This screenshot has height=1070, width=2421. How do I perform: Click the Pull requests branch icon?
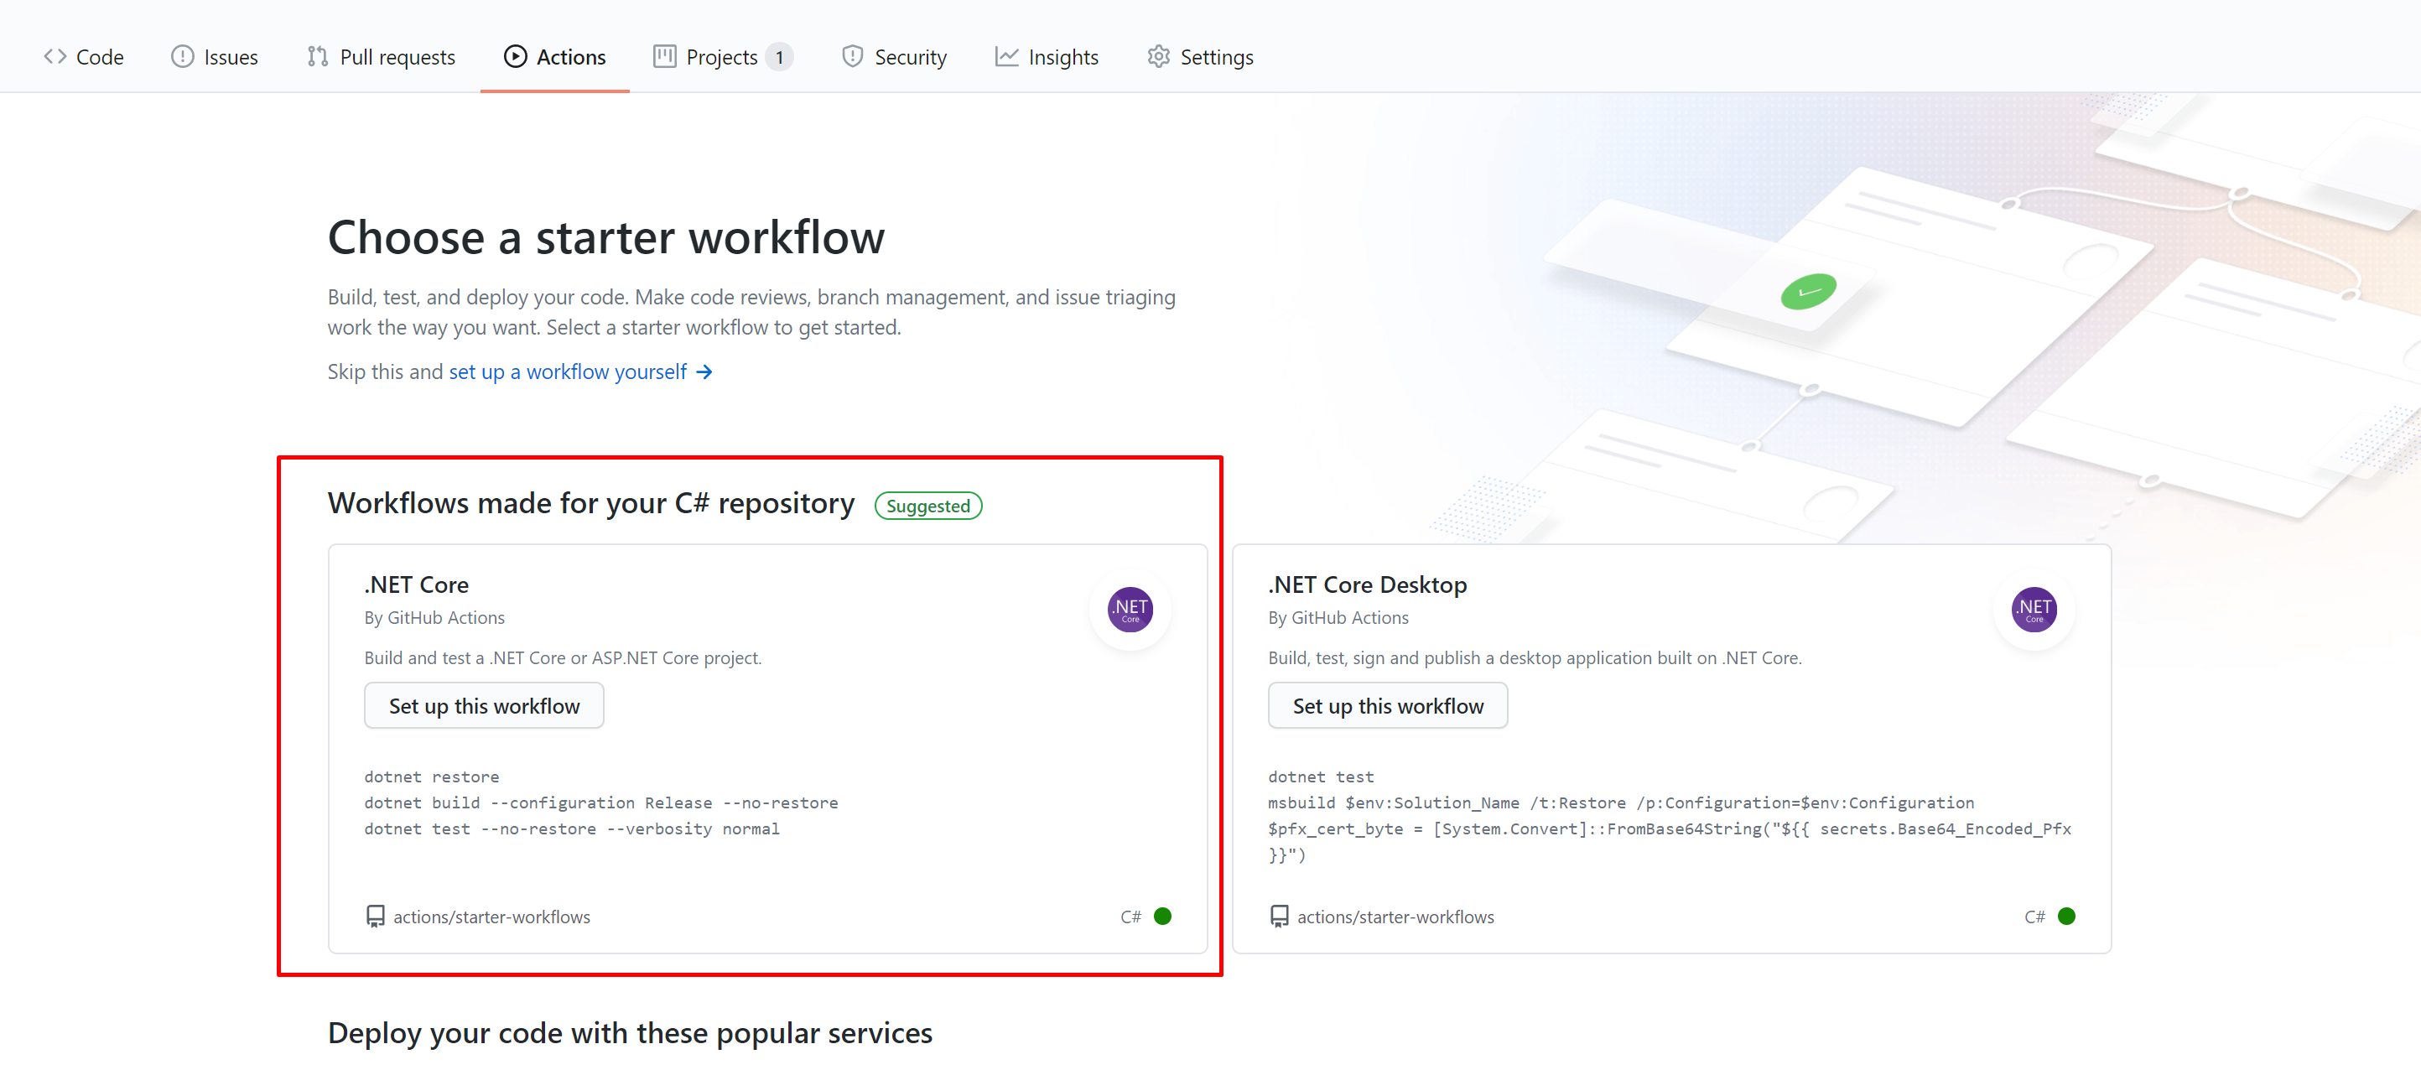click(x=317, y=56)
